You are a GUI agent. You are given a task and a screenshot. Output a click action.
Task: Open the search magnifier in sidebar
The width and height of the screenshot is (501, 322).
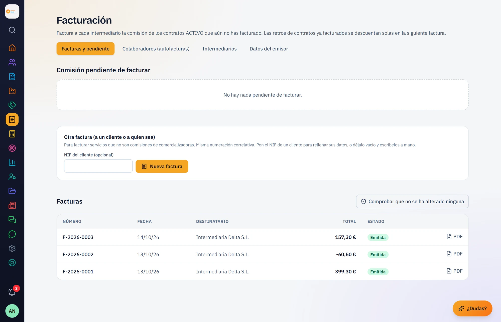click(x=12, y=30)
